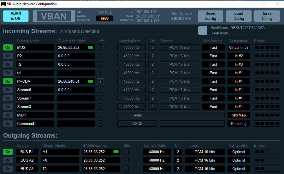This screenshot has width=284, height=174.
Task: Open info for the MUS incoming stream
Action: [x=100, y=48]
